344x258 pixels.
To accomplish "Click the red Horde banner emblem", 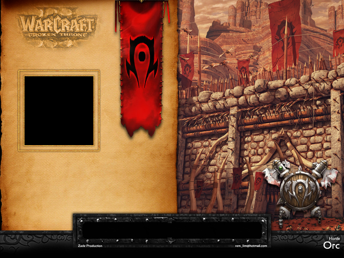I will (142, 62).
